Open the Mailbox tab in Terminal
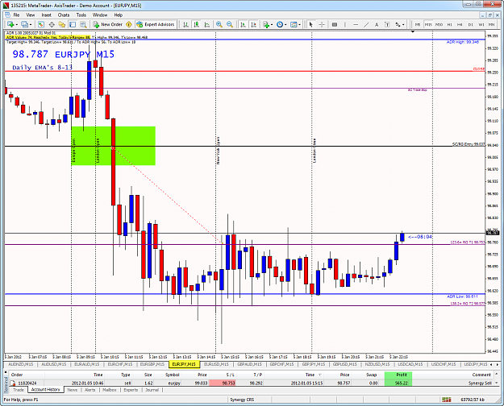504x406 pixels. coord(110,390)
